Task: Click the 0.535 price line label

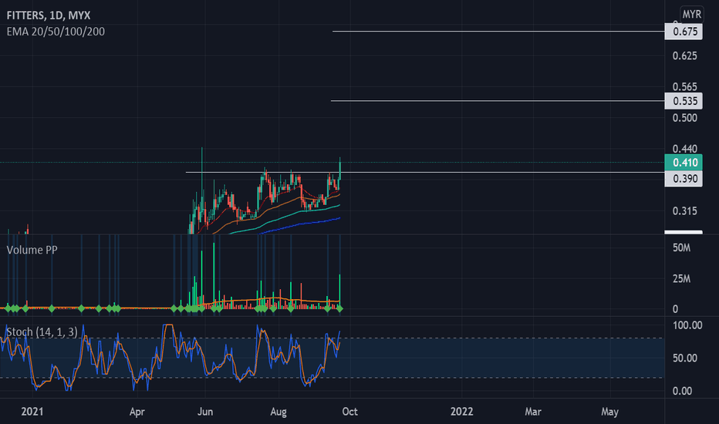Action: point(684,101)
